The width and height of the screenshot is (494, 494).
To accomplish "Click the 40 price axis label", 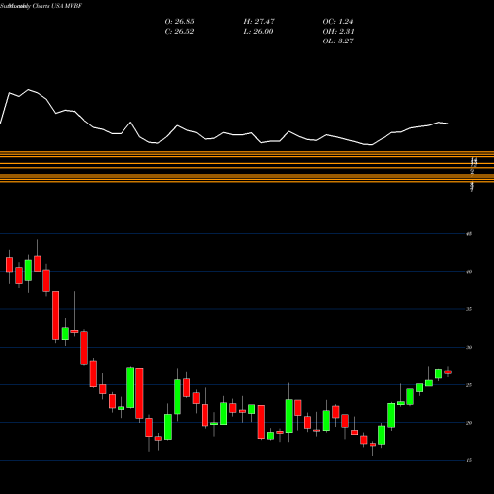I will tap(469, 272).
